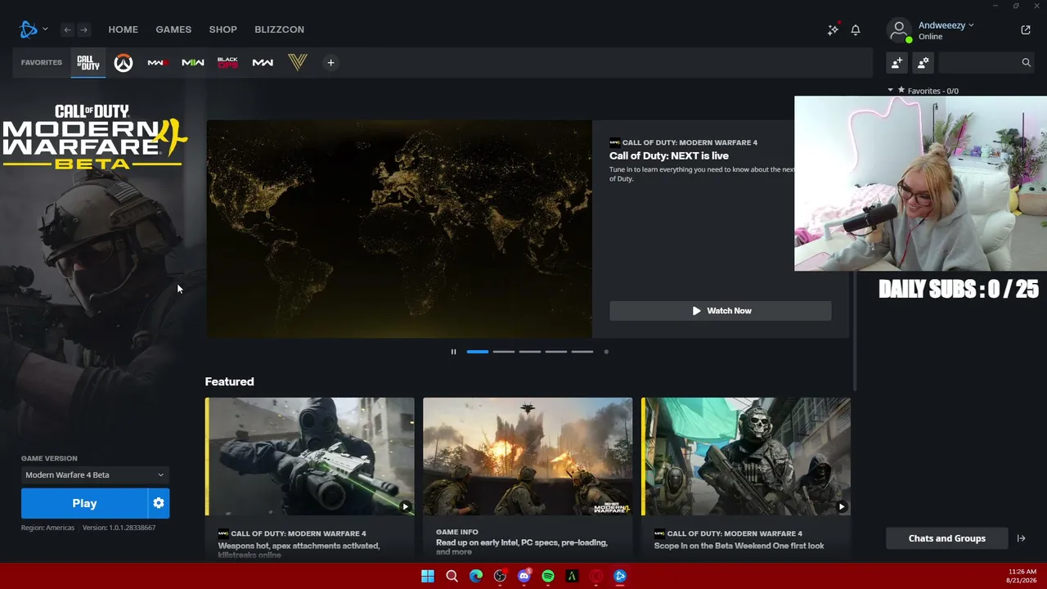Image resolution: width=1047 pixels, height=589 pixels.
Task: Open Spotify from the taskbar
Action: coord(548,576)
